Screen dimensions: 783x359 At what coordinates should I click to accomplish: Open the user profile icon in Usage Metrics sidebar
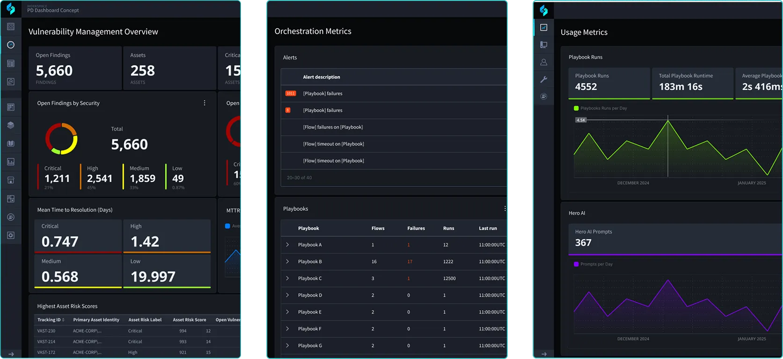(x=543, y=62)
